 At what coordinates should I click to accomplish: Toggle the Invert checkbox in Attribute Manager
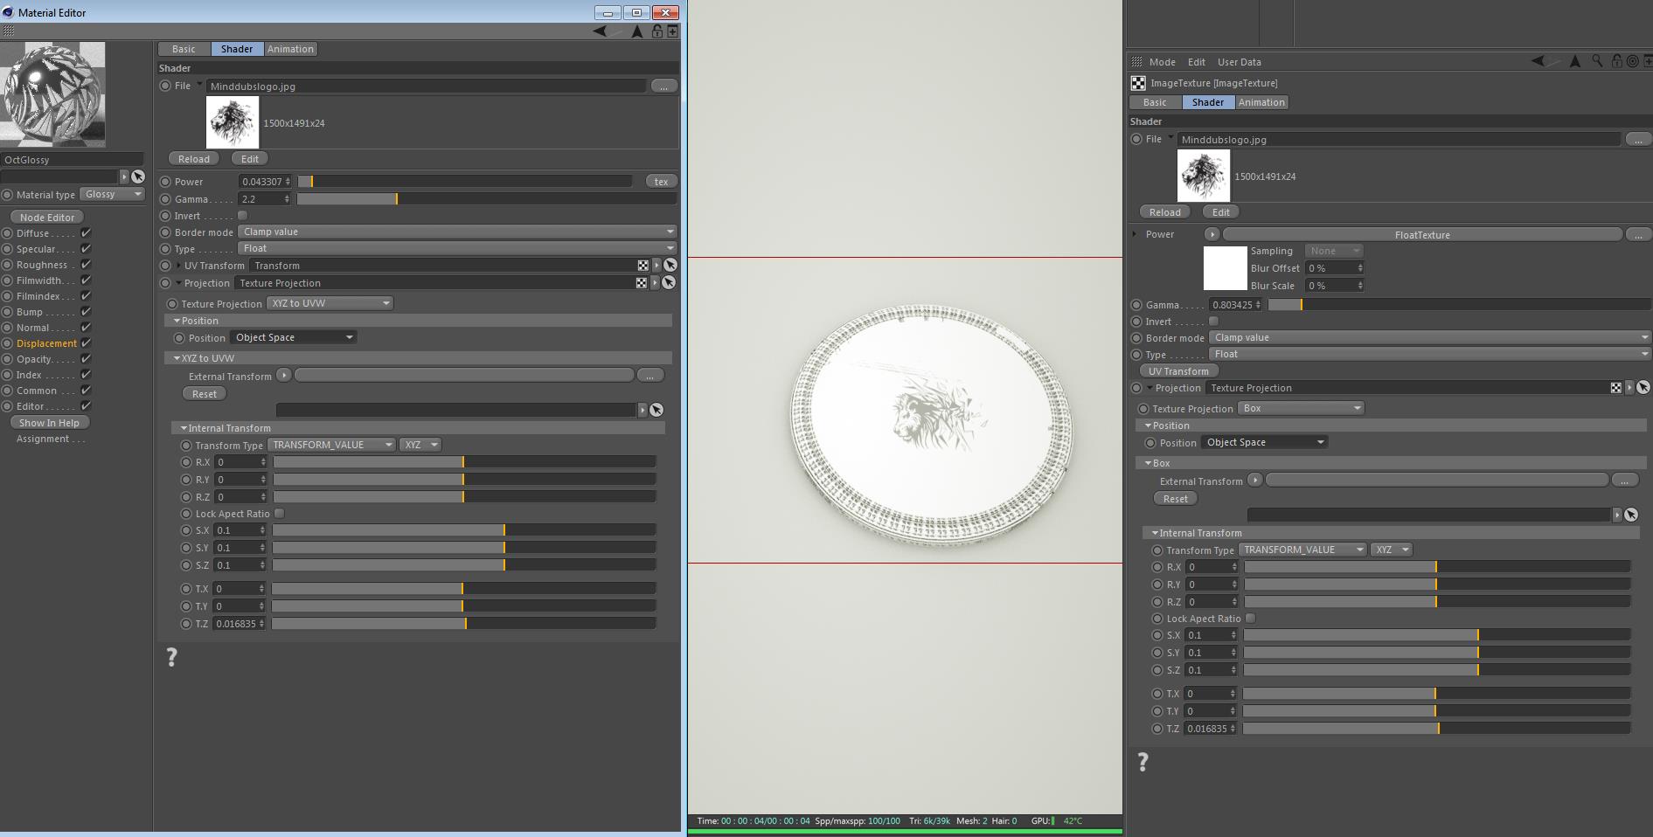click(1213, 322)
